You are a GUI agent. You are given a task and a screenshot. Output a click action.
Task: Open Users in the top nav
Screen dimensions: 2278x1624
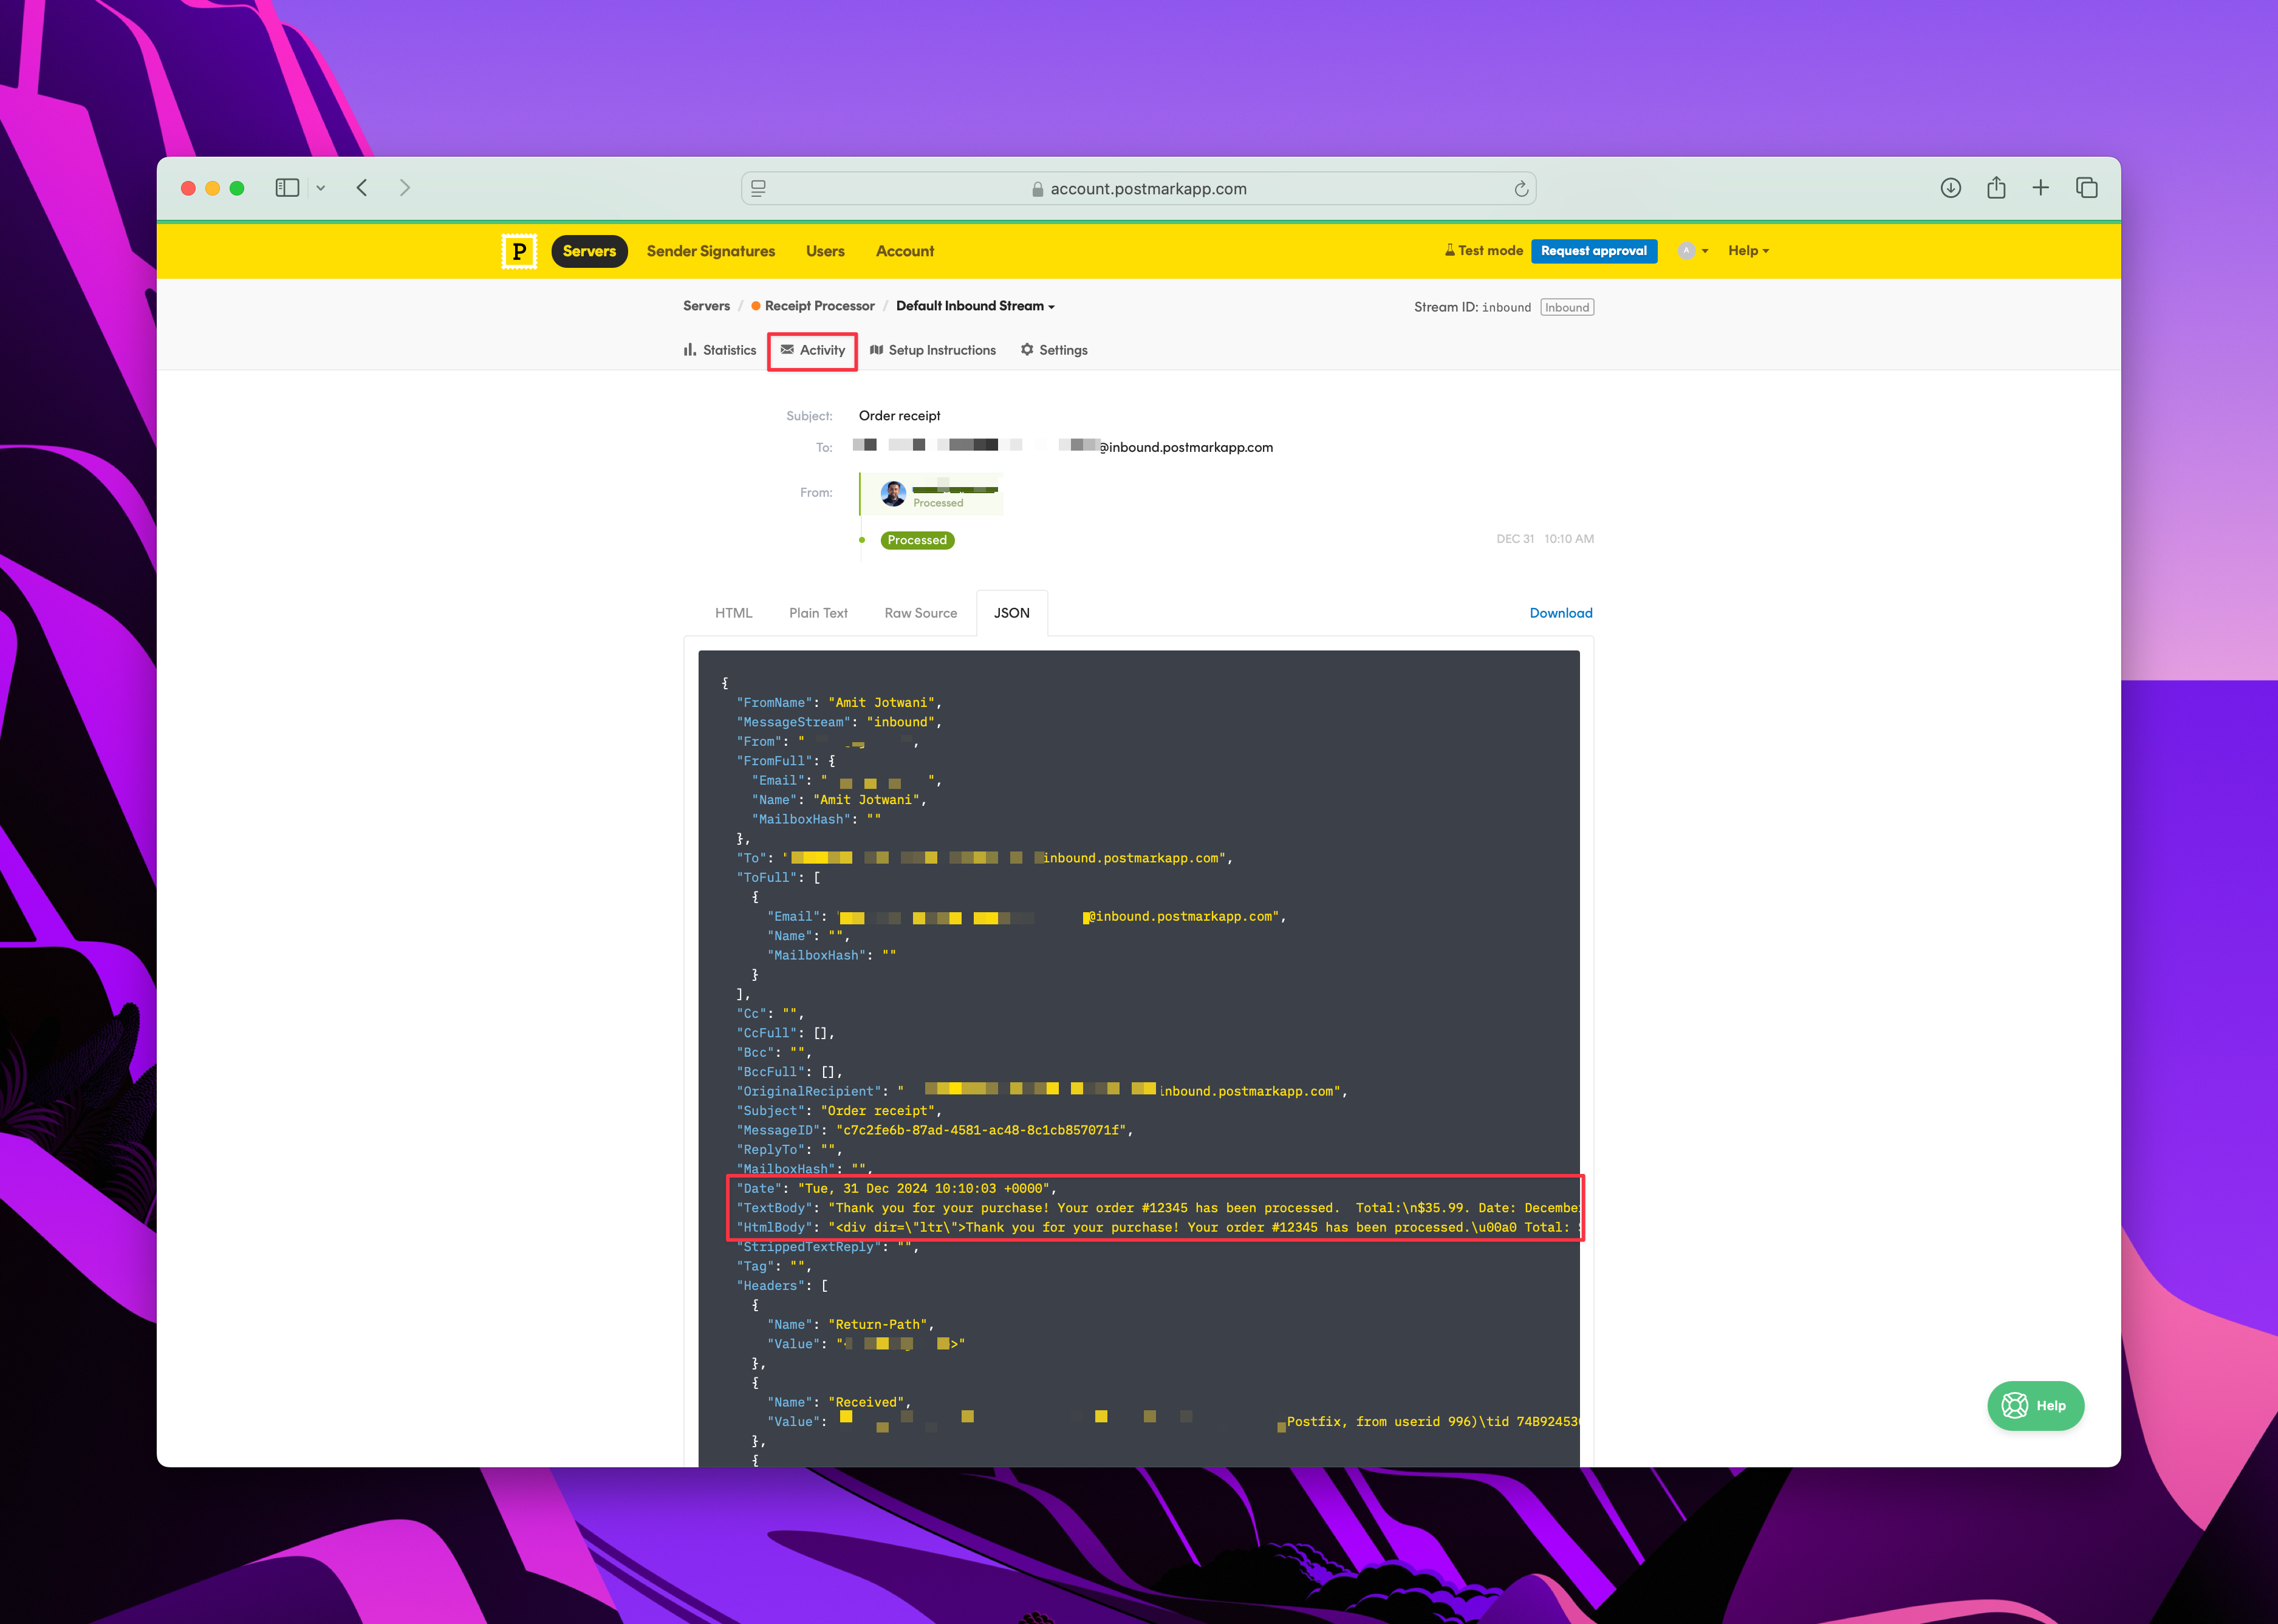[825, 251]
